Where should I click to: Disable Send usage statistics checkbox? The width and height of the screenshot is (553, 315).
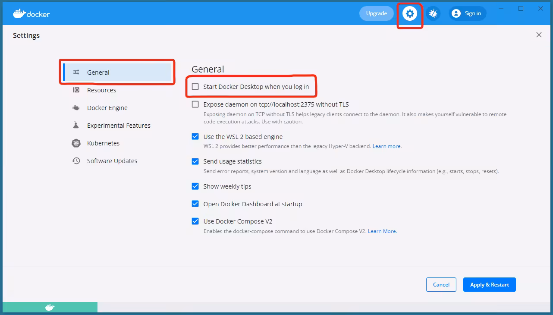coord(195,161)
